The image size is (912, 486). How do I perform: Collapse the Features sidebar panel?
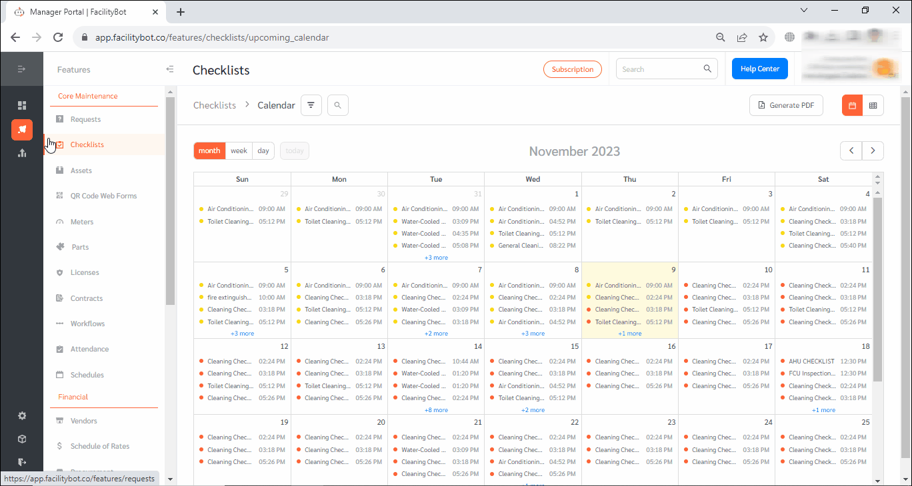click(x=170, y=69)
